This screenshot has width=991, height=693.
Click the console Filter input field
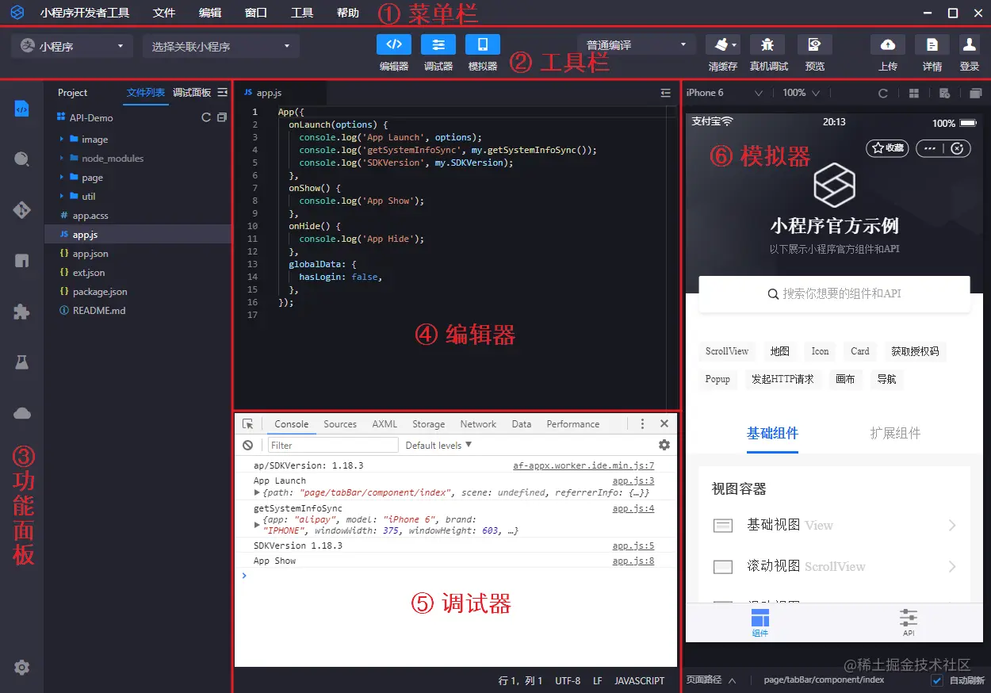pos(332,446)
